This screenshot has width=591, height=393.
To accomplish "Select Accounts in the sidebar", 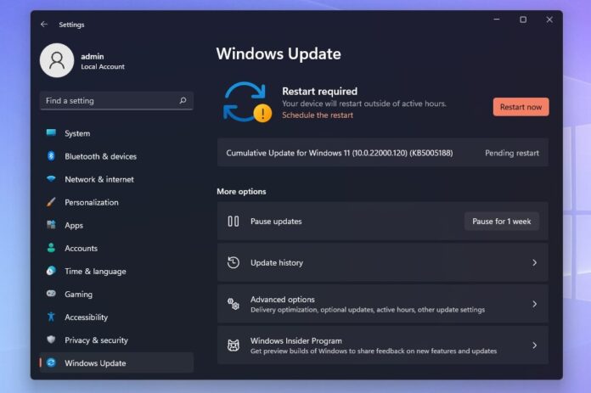I will [116, 249].
